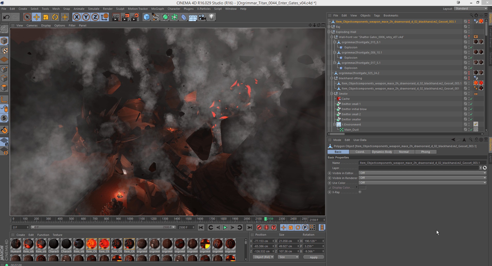The height and width of the screenshot is (266, 492).
Task: Activate the Scale tool
Action: [x=46, y=17]
